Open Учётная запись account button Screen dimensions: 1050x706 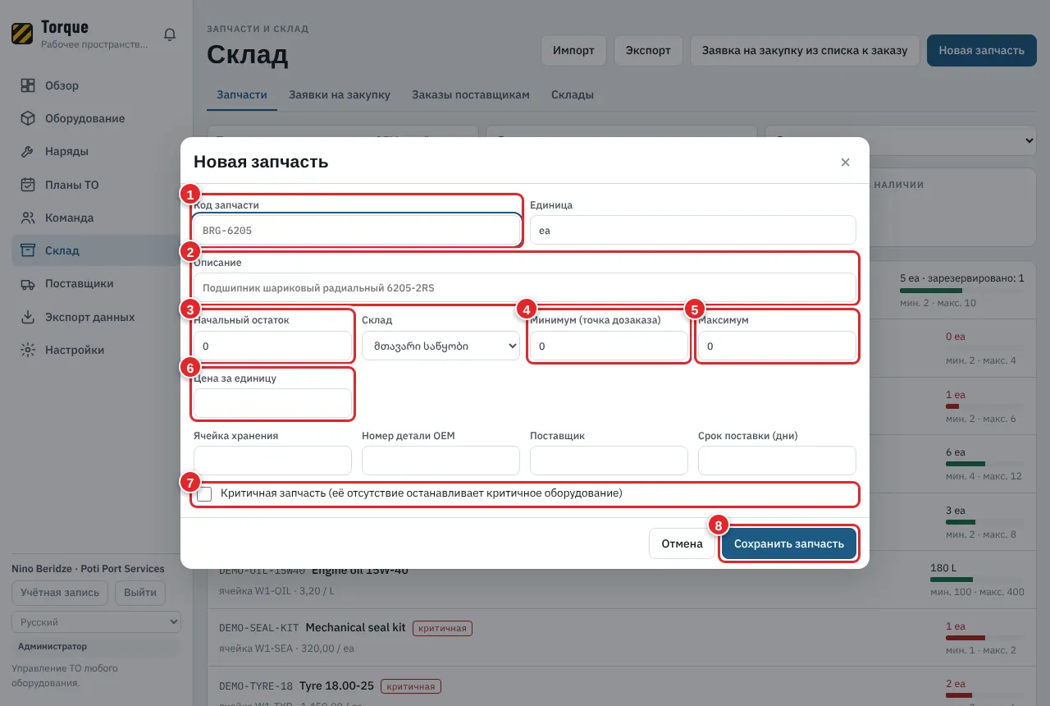[x=60, y=593]
